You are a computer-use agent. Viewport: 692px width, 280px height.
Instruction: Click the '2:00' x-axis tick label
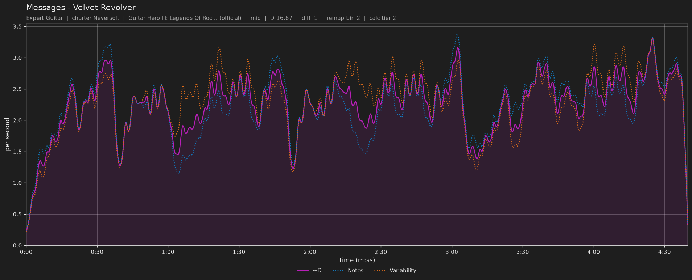click(x=310, y=252)
